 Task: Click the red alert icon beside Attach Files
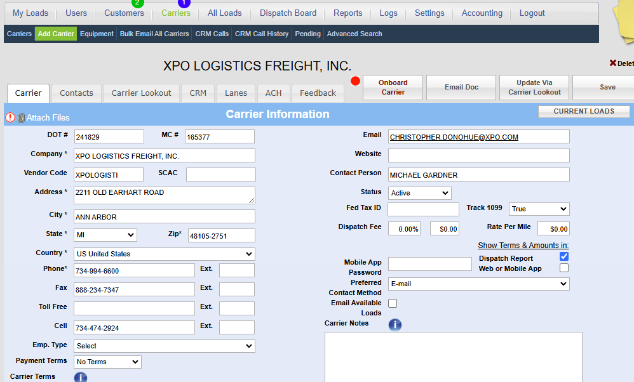(x=10, y=117)
